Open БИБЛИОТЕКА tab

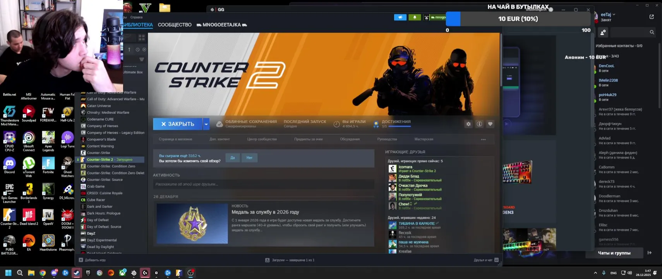click(138, 25)
